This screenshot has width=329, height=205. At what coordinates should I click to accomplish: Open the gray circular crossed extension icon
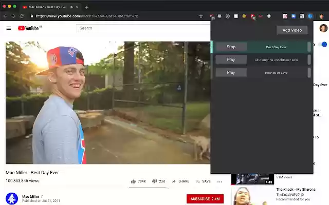[x=228, y=16]
